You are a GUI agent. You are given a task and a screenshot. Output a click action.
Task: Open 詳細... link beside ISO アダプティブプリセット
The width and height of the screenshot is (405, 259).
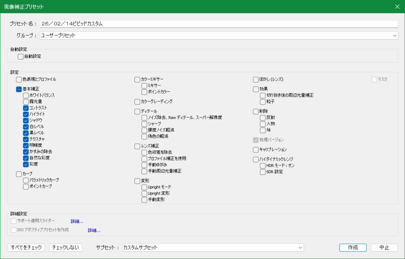[x=94, y=230]
